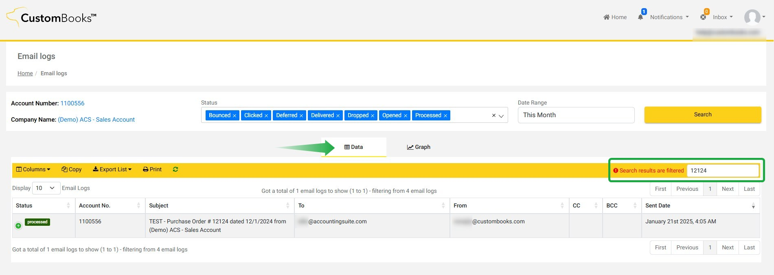Sort by Status column
774x275 pixels.
44,205
